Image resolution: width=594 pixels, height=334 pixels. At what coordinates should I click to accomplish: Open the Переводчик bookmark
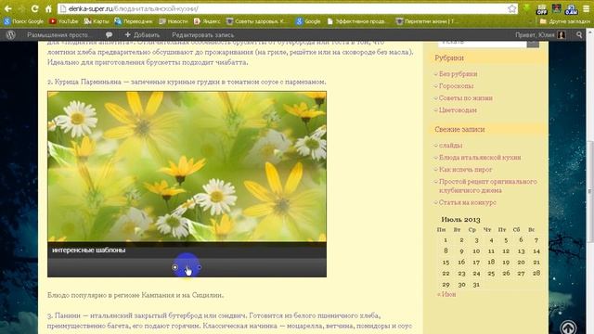(x=134, y=21)
